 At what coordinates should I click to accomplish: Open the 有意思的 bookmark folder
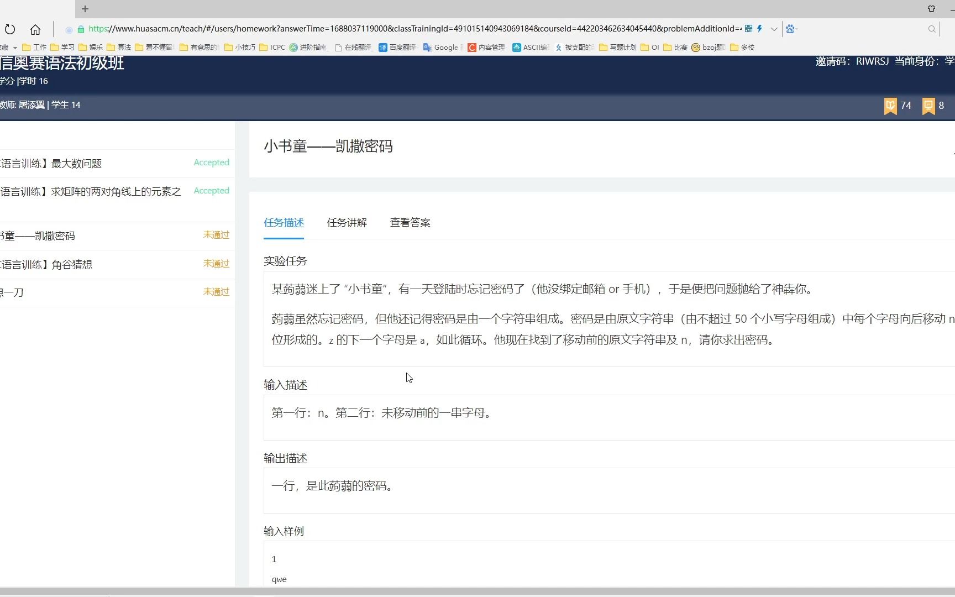click(200, 48)
